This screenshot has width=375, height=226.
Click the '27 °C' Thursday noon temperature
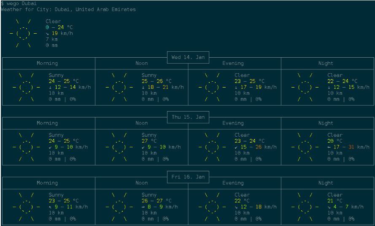pyautogui.click(x=148, y=141)
